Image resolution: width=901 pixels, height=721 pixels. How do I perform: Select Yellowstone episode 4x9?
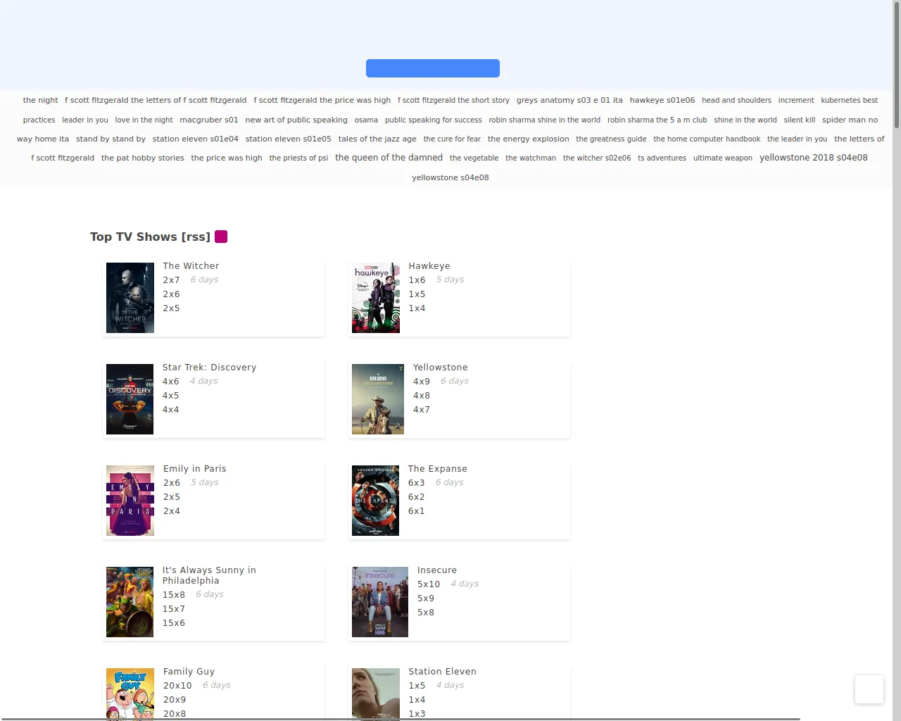421,382
